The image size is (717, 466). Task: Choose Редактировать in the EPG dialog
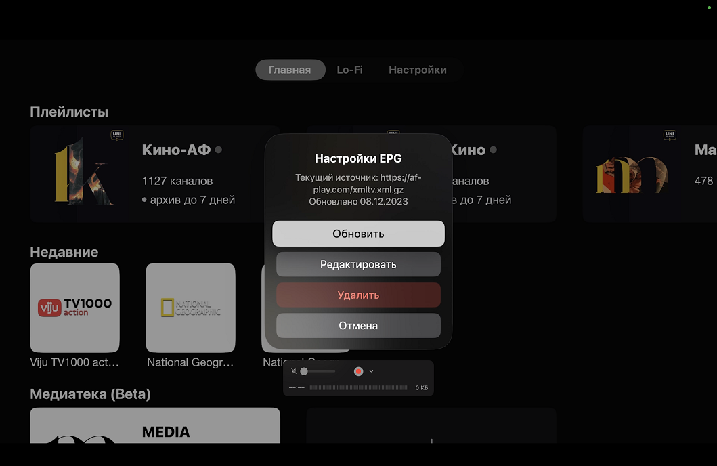[358, 264]
